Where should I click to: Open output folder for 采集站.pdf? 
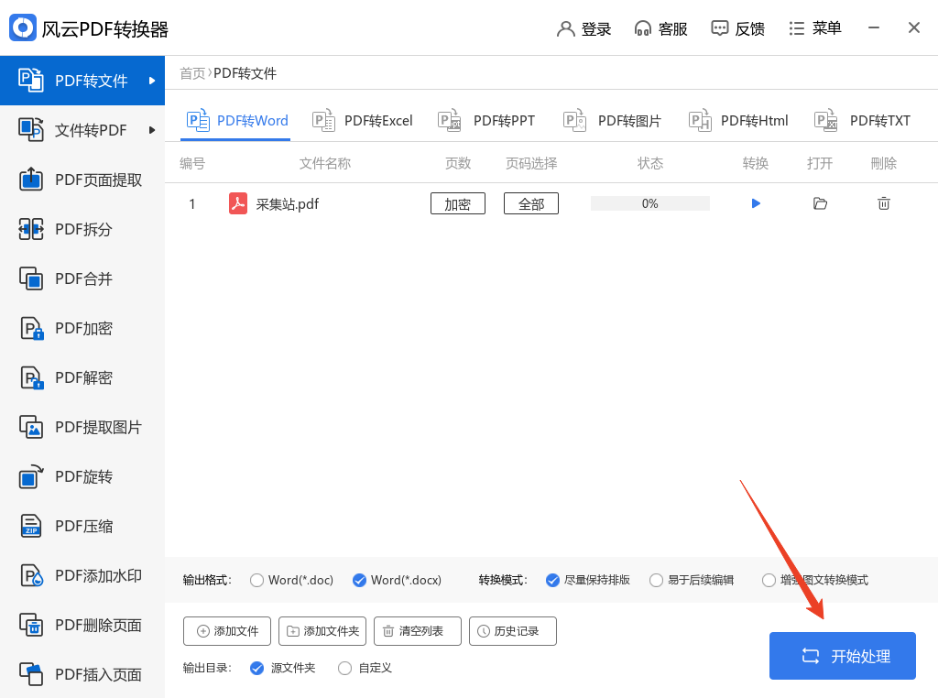[820, 204]
